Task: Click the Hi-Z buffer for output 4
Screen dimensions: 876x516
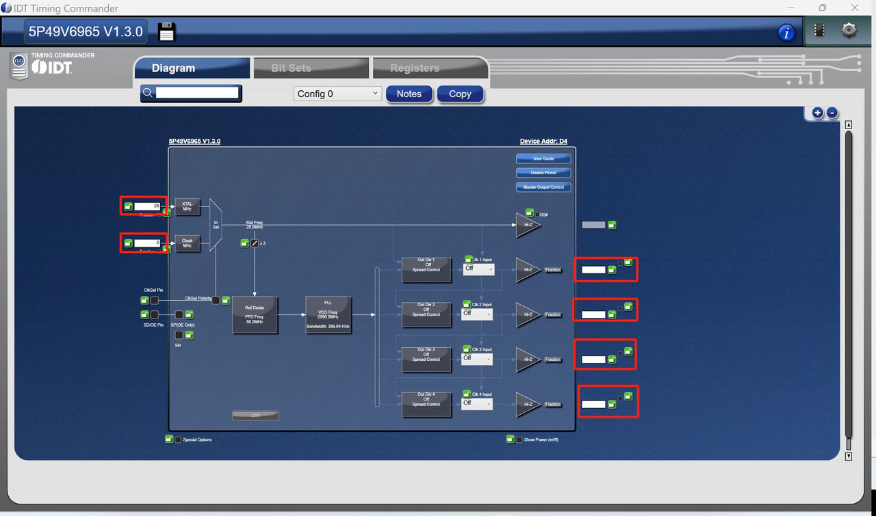Action: click(x=528, y=404)
